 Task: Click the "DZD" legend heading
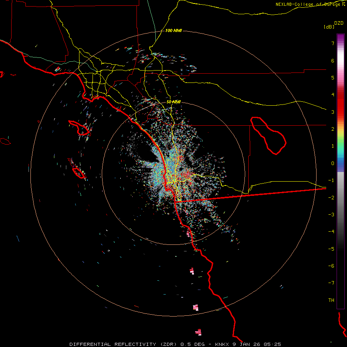click(x=339, y=23)
